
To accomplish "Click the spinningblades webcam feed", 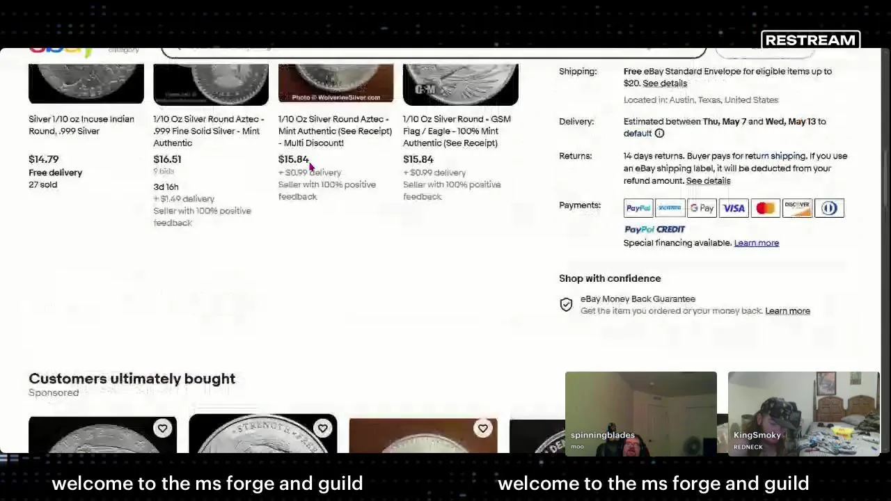I will click(641, 413).
